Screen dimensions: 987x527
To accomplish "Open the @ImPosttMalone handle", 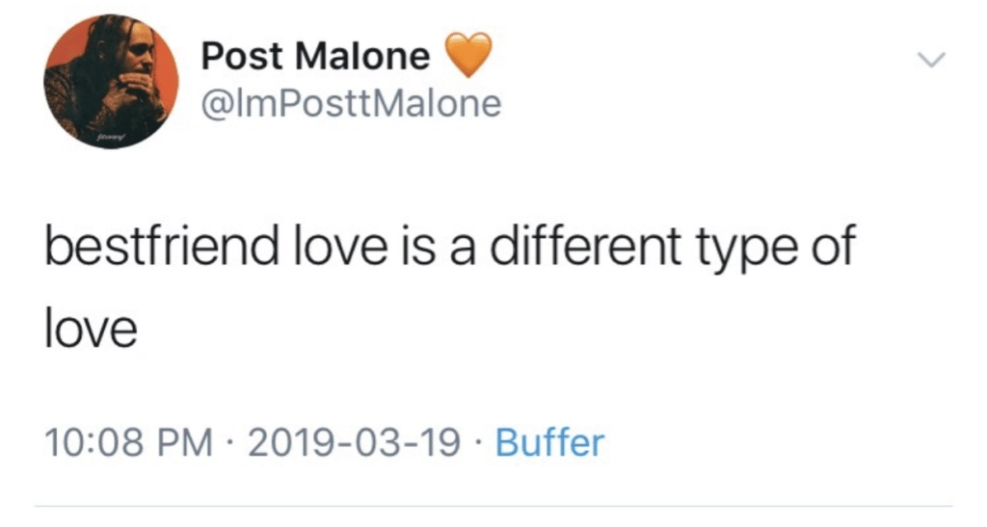I will pos(351,104).
